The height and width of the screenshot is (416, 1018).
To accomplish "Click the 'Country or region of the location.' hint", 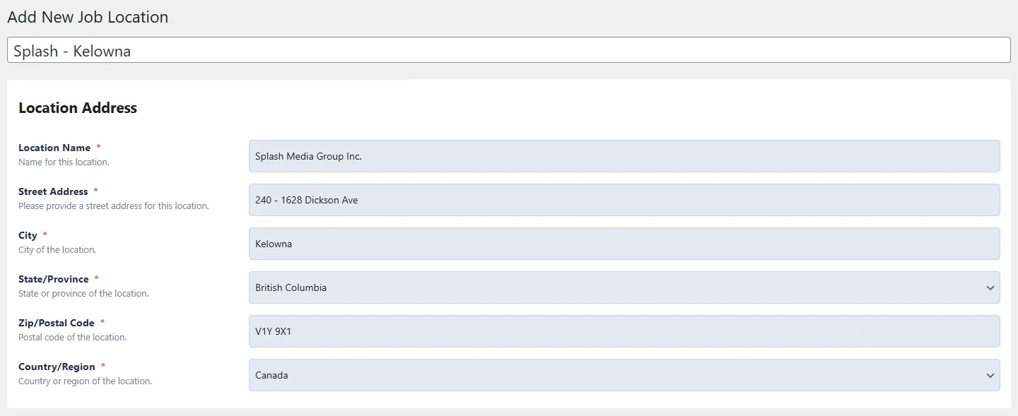I will [85, 381].
